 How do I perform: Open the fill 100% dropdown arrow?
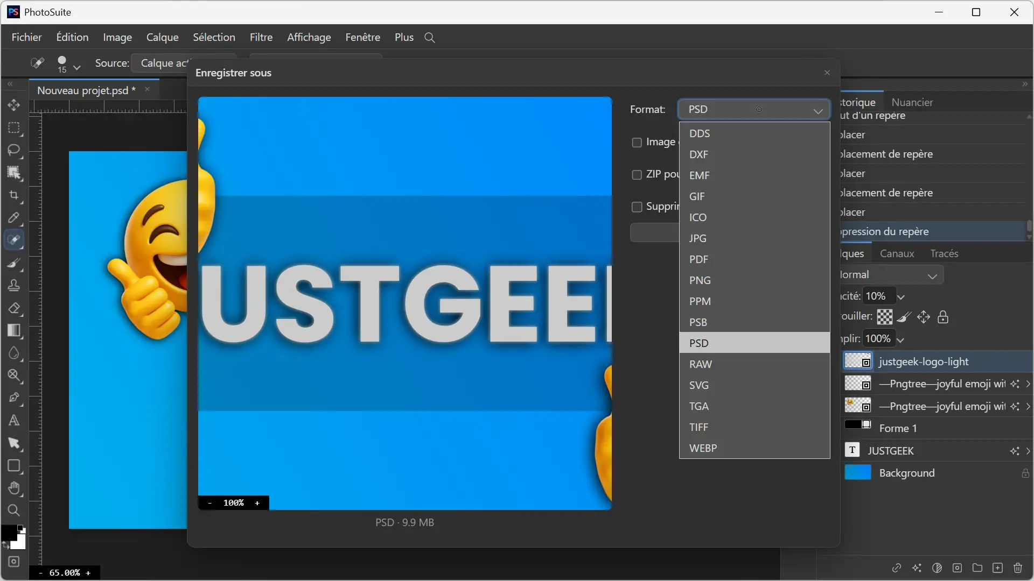900,339
